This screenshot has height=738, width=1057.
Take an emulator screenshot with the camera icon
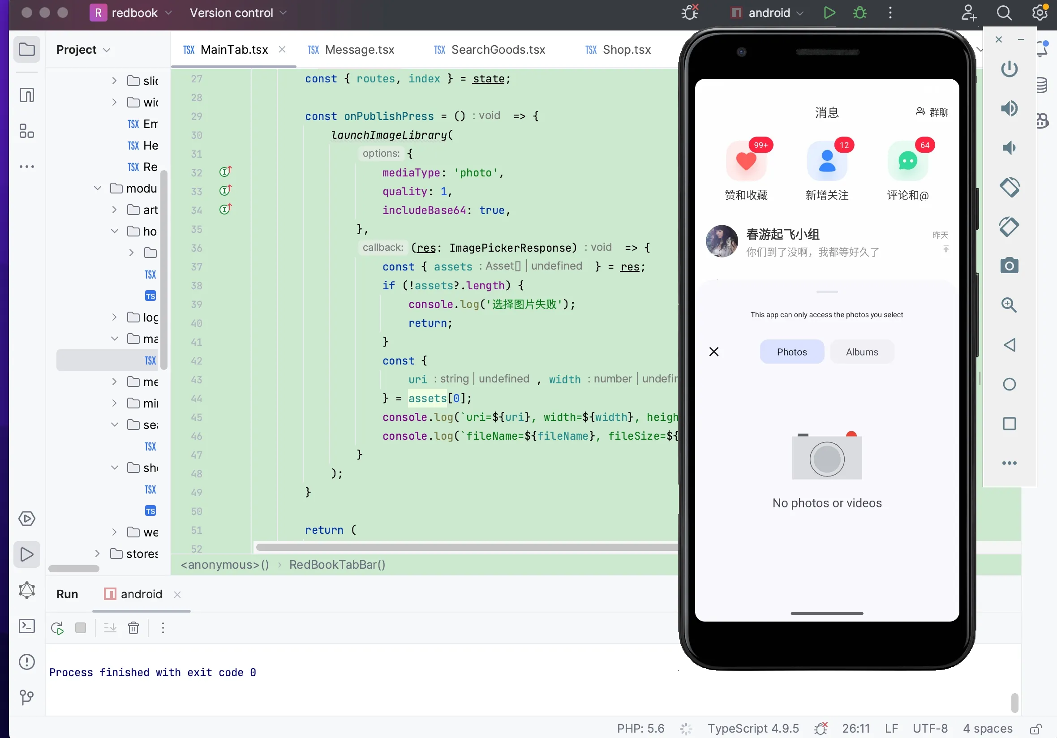pos(1009,266)
